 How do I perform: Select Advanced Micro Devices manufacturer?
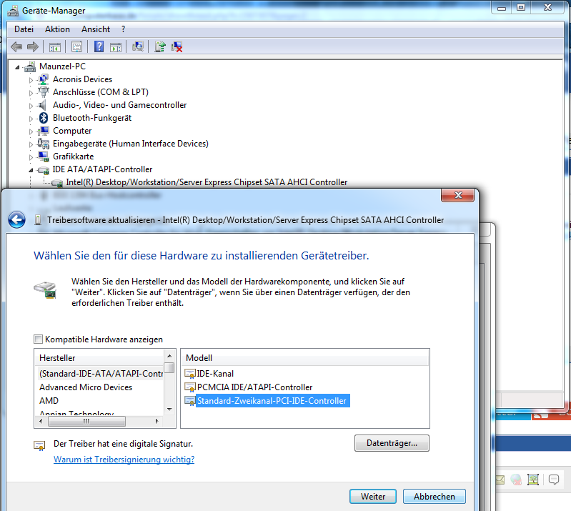86,387
